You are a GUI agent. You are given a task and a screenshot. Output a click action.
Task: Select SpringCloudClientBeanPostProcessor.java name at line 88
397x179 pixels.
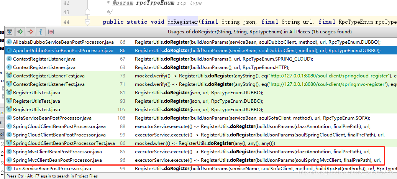coord(59,126)
